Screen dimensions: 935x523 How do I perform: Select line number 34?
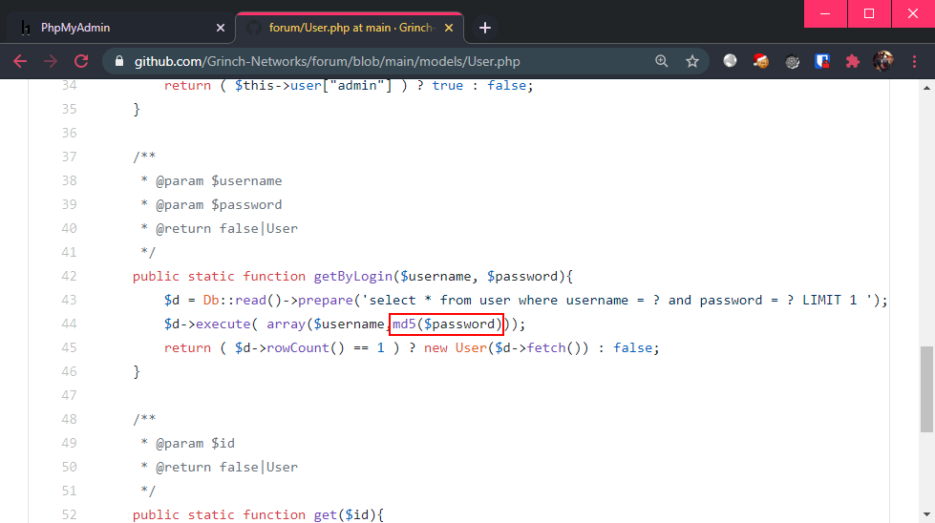click(69, 85)
